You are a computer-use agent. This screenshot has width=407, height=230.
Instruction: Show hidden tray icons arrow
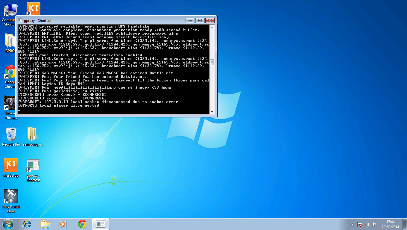(x=353, y=224)
